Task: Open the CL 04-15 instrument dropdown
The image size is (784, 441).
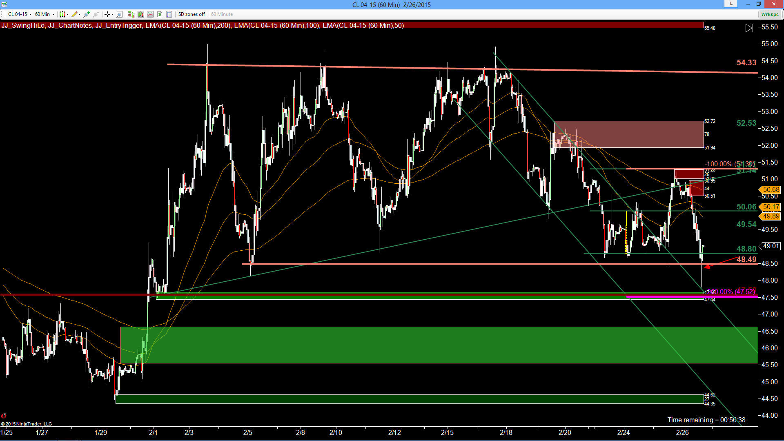Action: click(20, 14)
